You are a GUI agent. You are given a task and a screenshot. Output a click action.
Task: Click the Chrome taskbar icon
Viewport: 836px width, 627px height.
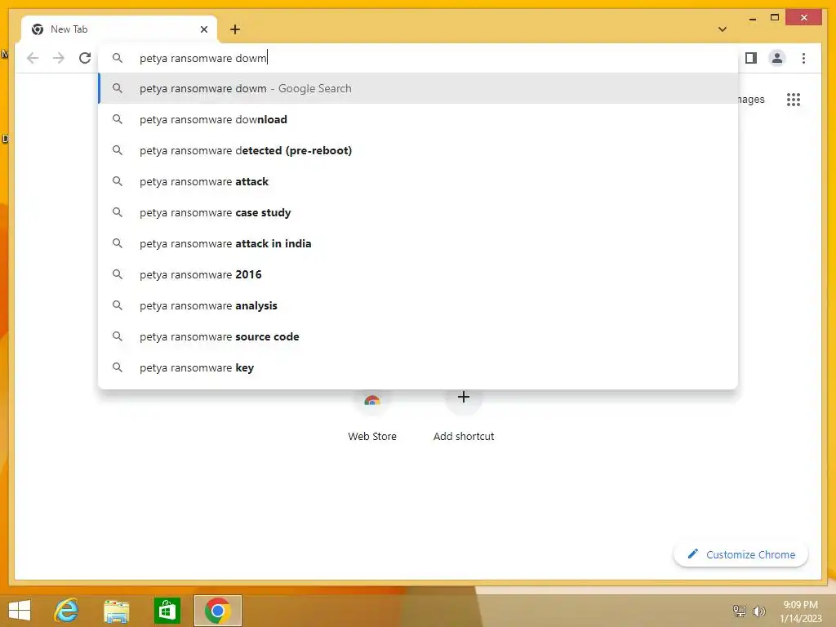click(217, 611)
